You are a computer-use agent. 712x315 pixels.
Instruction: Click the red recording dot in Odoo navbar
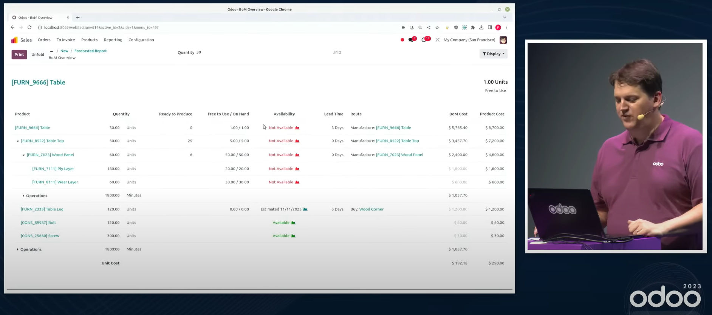[402, 40]
